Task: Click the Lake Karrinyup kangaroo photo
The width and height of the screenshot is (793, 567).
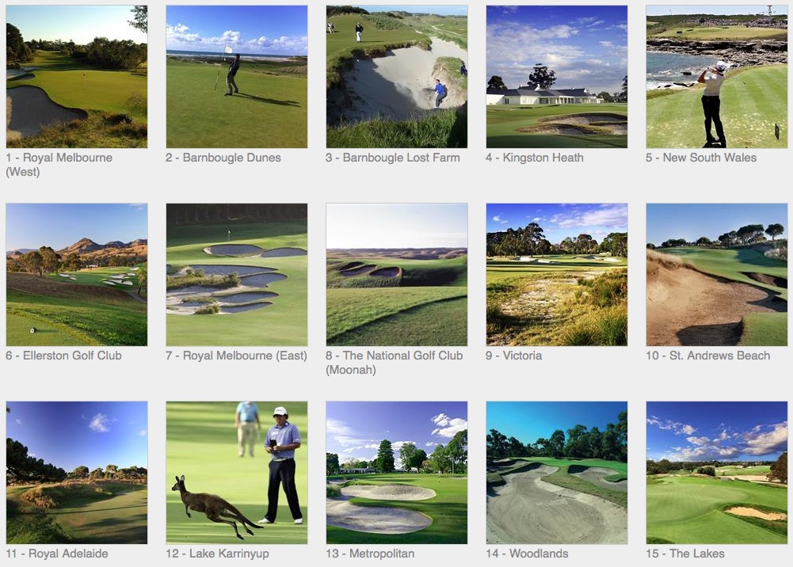Action: [x=237, y=473]
